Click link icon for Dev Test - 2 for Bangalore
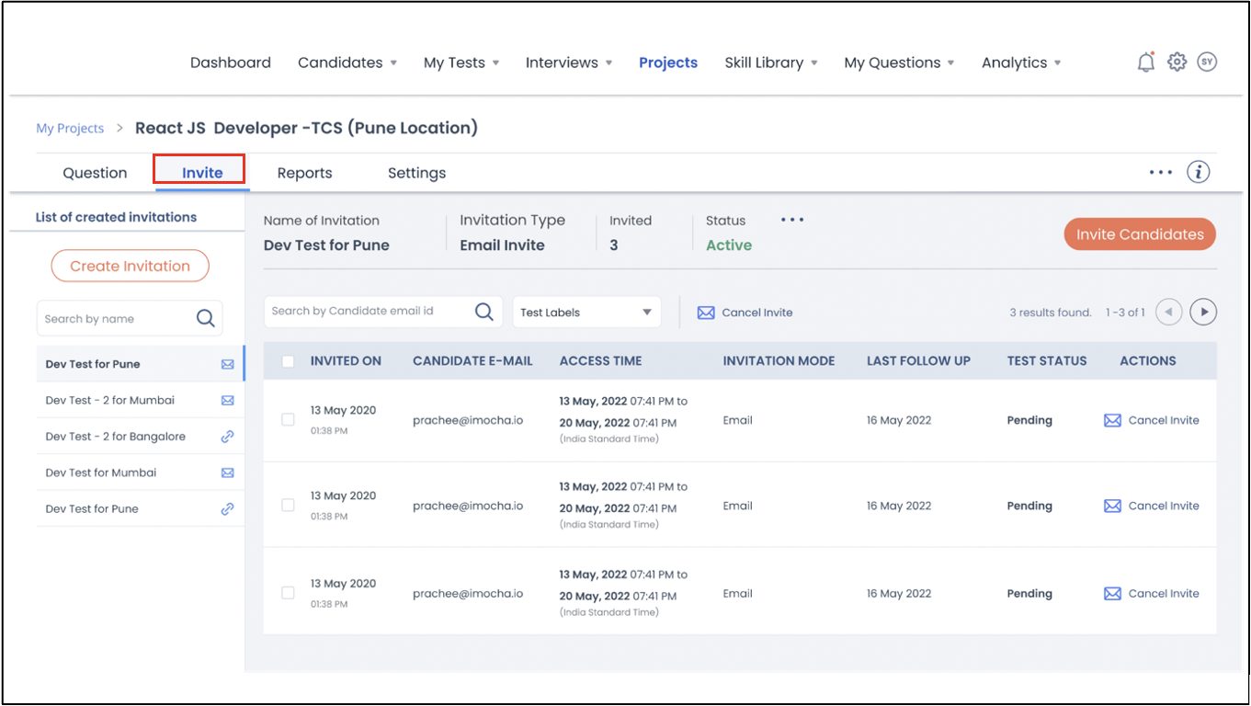 (228, 437)
